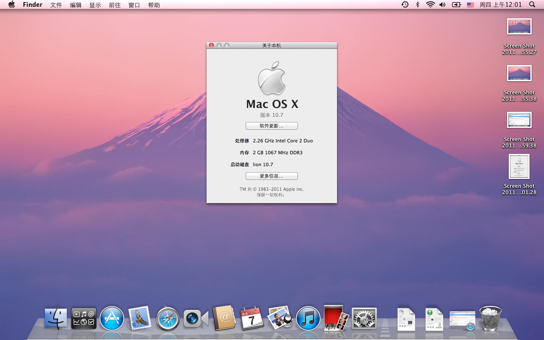Open the US flag input source menu
The width and height of the screenshot is (544, 340).
tap(470, 5)
